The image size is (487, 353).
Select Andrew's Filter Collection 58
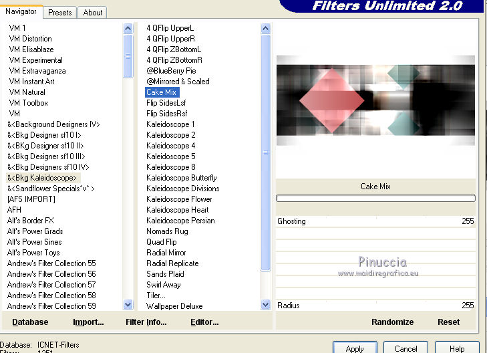coord(51,296)
